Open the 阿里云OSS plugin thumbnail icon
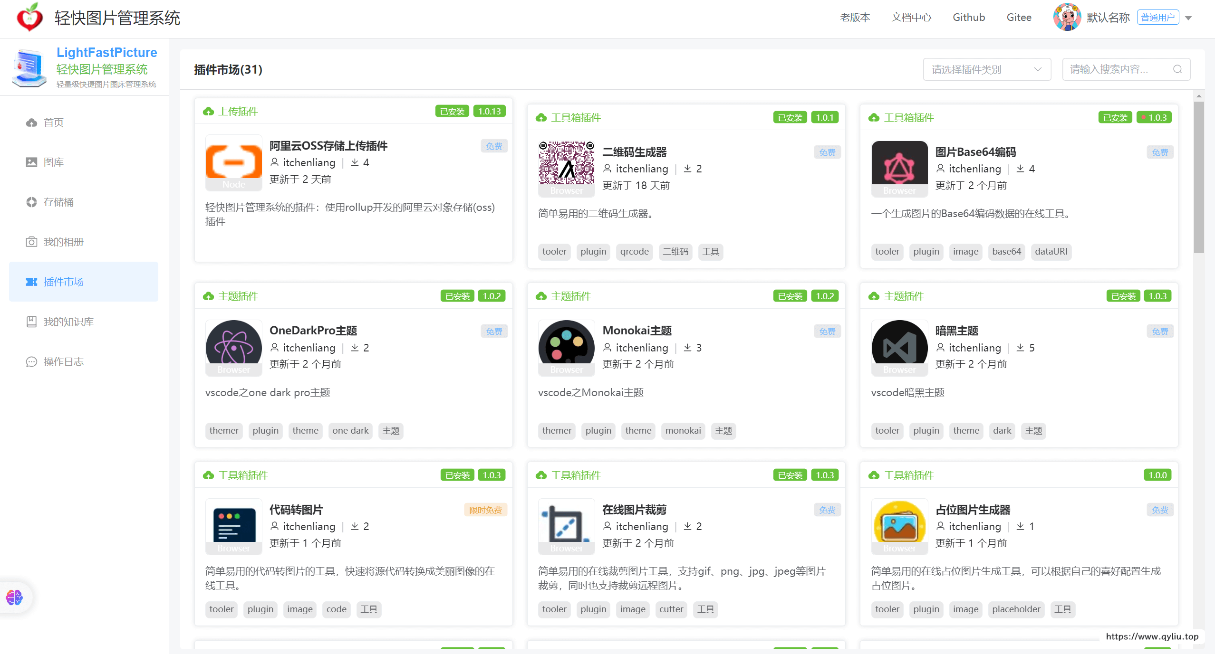This screenshot has height=654, width=1215. [x=233, y=162]
